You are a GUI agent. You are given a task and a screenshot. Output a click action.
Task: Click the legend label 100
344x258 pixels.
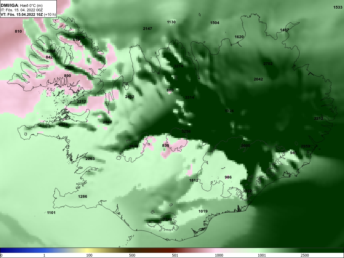[x=89, y=255]
